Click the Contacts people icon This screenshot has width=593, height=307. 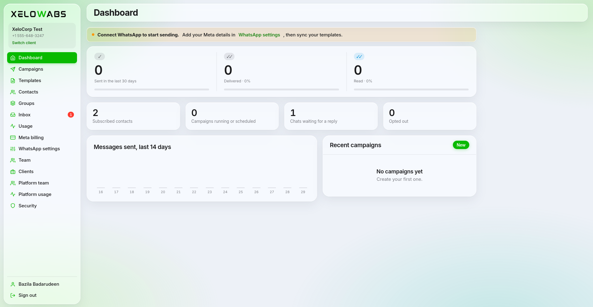coord(13,92)
